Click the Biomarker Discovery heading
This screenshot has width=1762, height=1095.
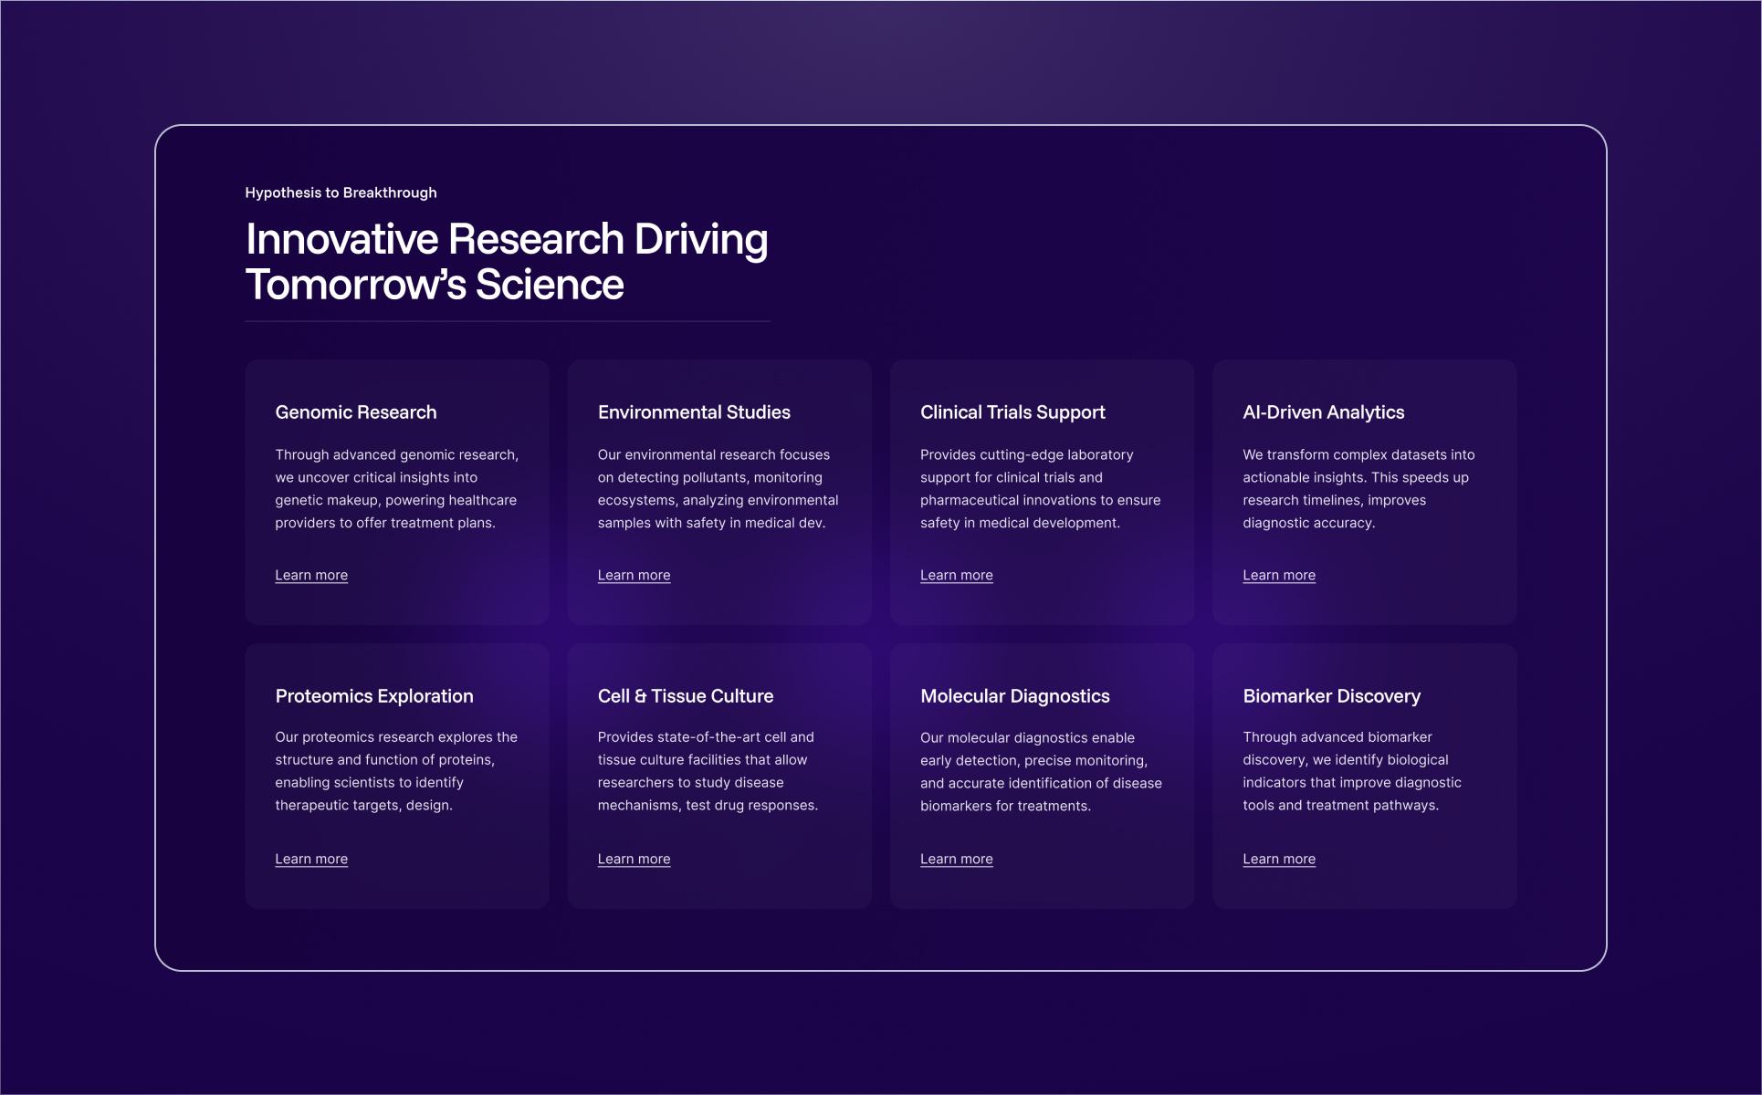[1331, 696]
